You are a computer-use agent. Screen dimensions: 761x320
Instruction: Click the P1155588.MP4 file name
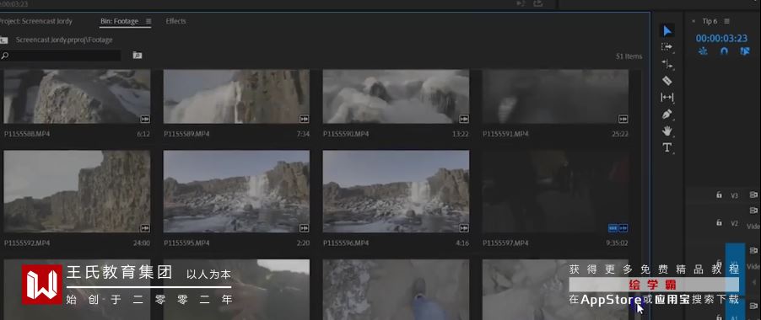[27, 134]
